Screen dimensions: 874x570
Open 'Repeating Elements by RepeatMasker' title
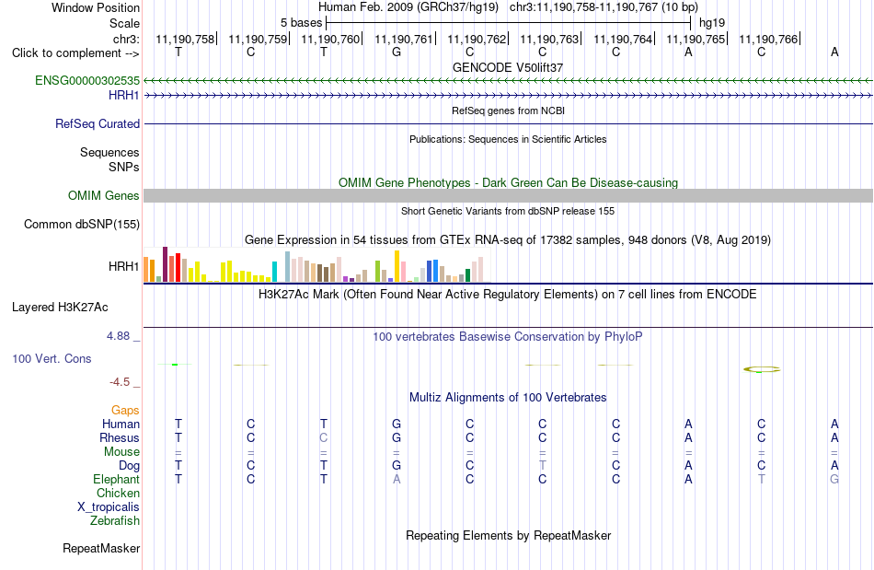pos(508,535)
